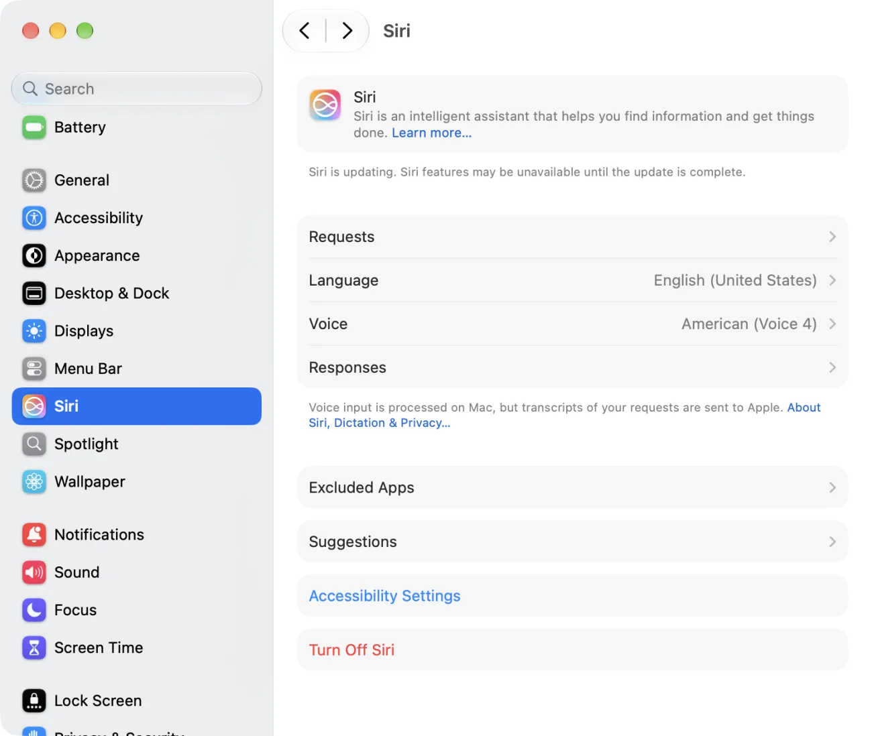
Task: Open the Excluded Apps row
Action: 573,487
